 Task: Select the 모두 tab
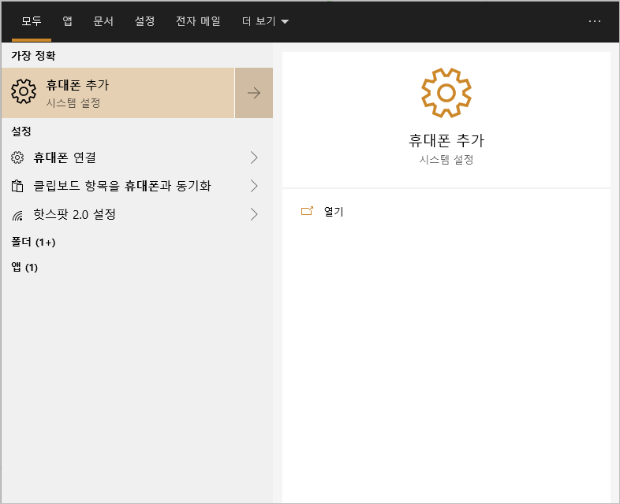click(32, 21)
